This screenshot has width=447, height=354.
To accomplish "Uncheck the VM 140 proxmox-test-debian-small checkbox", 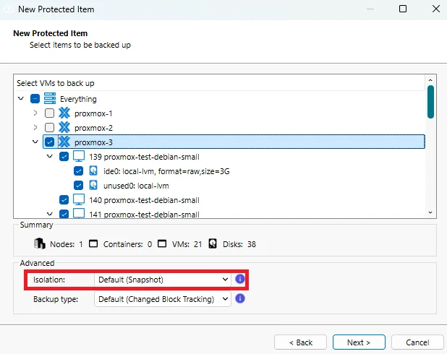I will [x=64, y=200].
